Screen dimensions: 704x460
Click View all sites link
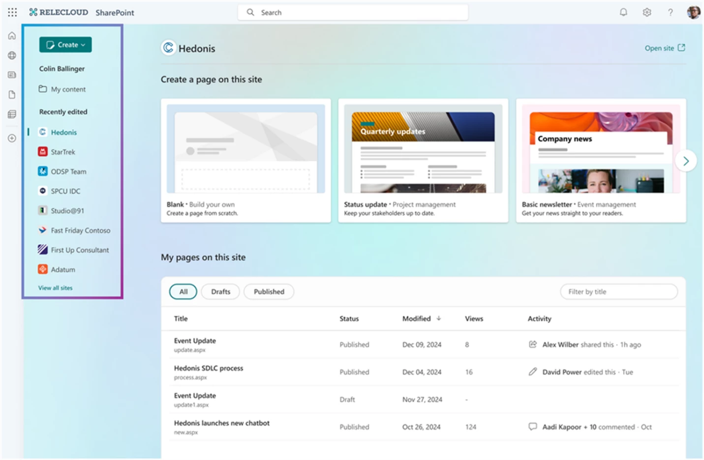click(55, 288)
